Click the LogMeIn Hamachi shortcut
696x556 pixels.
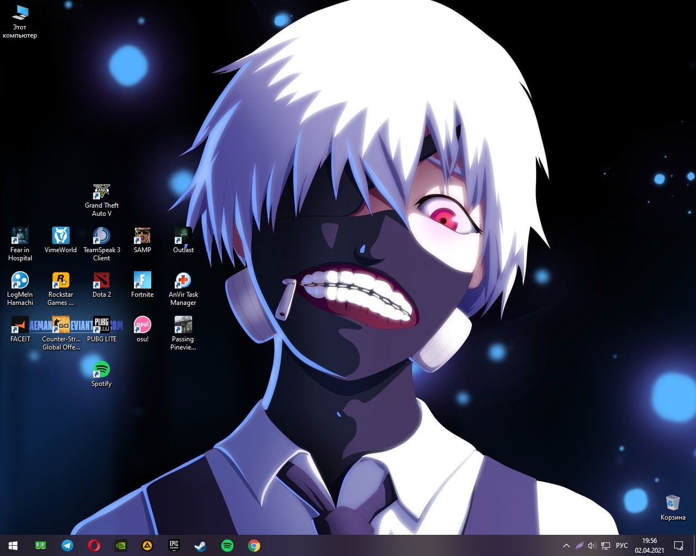(20, 289)
